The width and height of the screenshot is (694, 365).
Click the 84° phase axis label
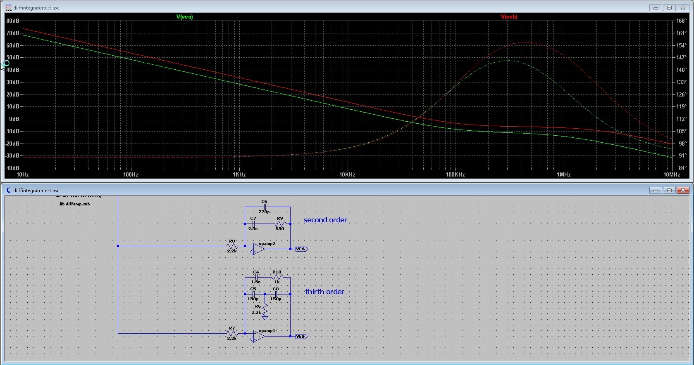coord(682,168)
